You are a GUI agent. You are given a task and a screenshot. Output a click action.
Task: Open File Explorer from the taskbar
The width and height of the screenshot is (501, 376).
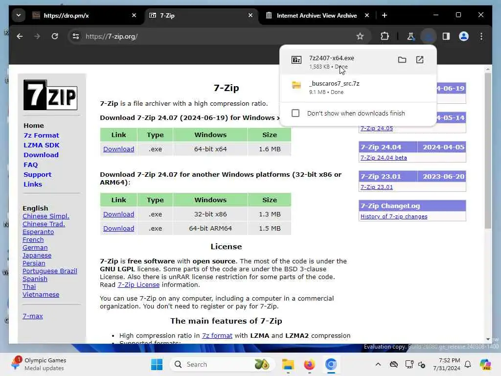pyautogui.click(x=288, y=364)
